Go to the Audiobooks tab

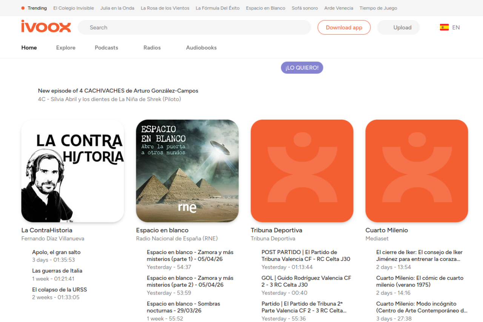[x=201, y=48]
